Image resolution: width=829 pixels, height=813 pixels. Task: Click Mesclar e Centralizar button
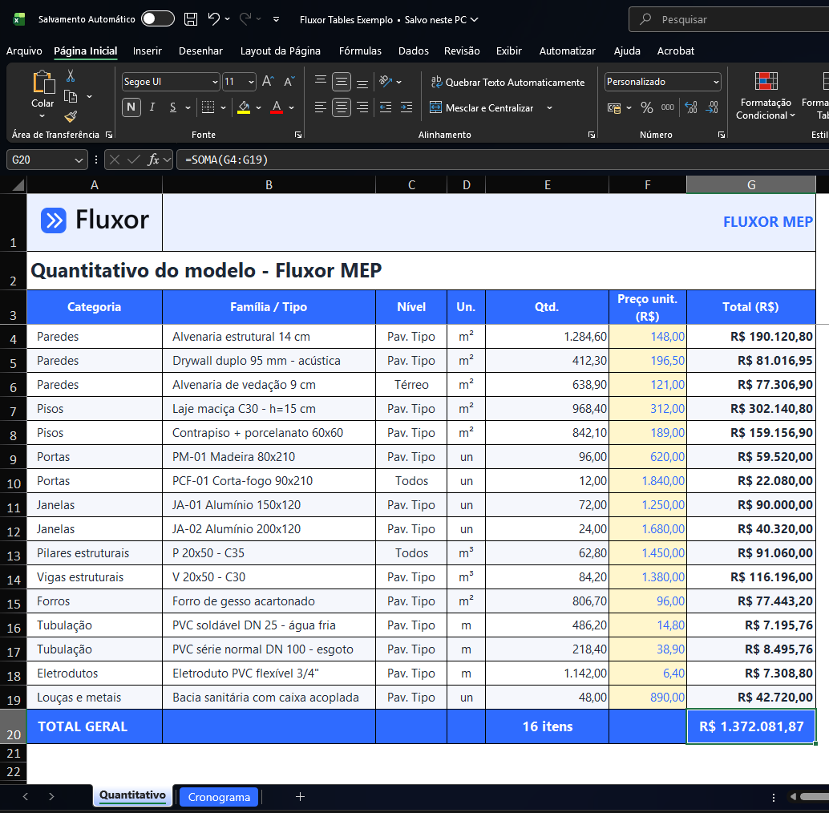pyautogui.click(x=482, y=107)
